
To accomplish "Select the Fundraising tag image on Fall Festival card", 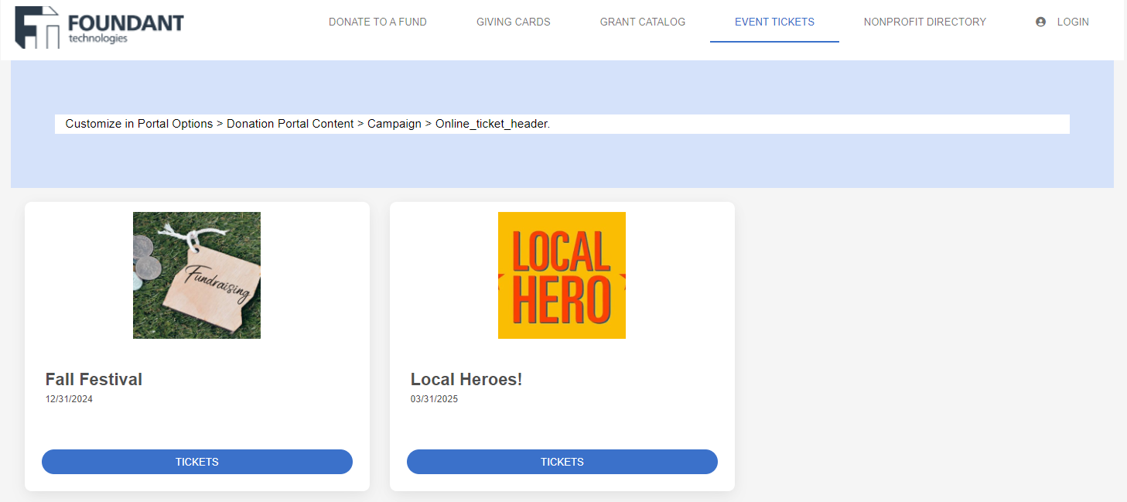I will [x=196, y=275].
